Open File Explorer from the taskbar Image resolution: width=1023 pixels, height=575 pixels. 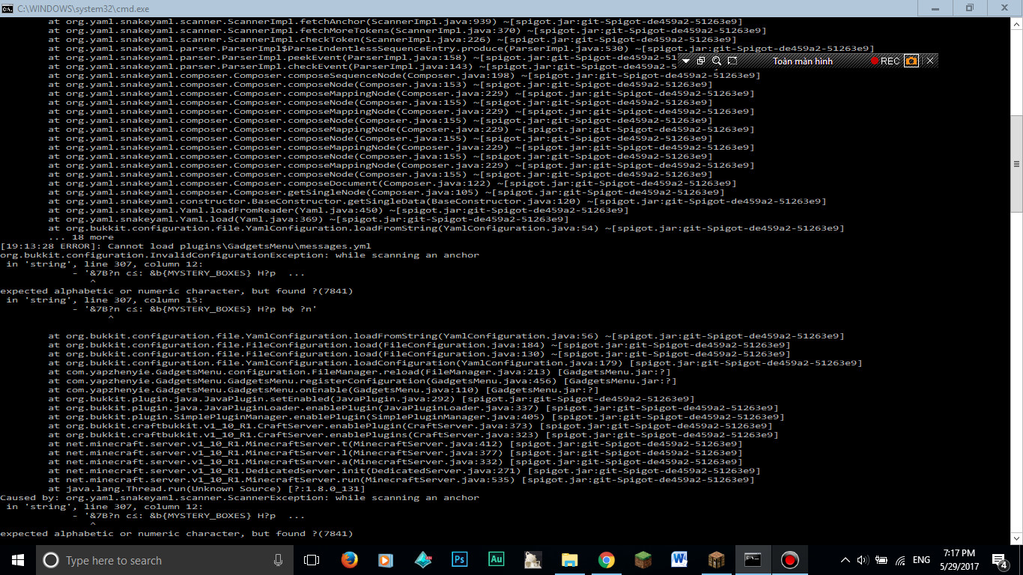569,560
